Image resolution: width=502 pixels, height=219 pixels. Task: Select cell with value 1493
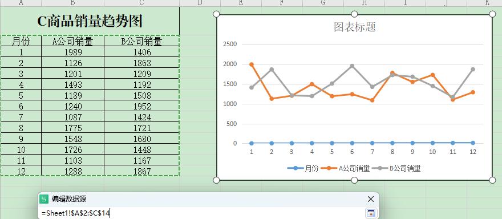coord(73,84)
